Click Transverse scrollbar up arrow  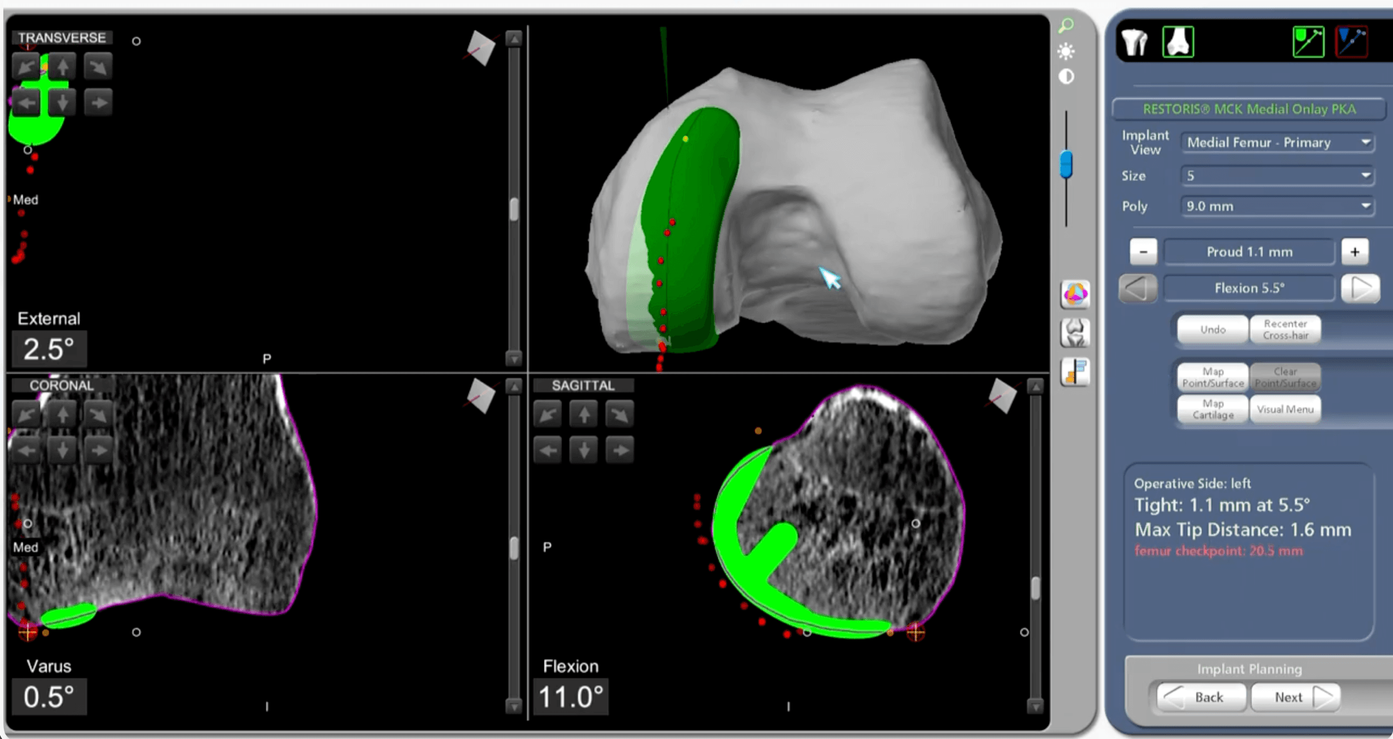click(x=514, y=39)
